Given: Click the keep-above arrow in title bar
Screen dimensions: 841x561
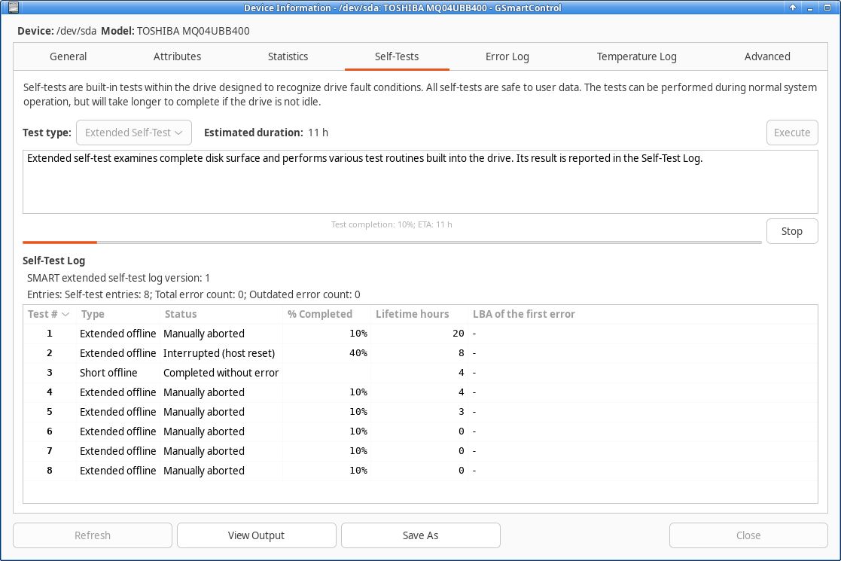Looking at the screenshot, I should click(793, 8).
